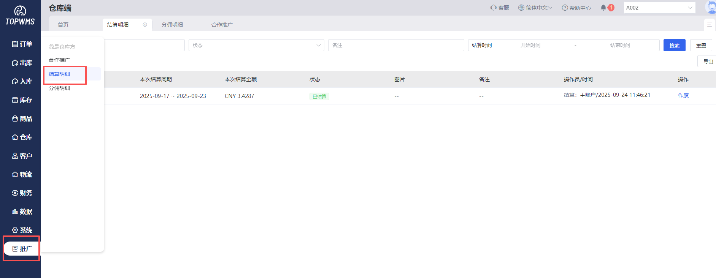This screenshot has width=716, height=278.
Task: Click the user avatar in top corner
Action: click(x=711, y=7)
